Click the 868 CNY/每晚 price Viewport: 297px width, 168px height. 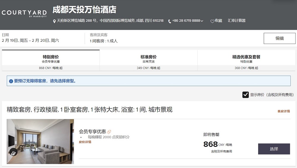click(x=218, y=144)
